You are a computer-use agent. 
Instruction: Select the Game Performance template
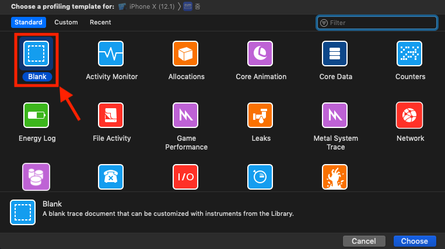click(x=186, y=116)
